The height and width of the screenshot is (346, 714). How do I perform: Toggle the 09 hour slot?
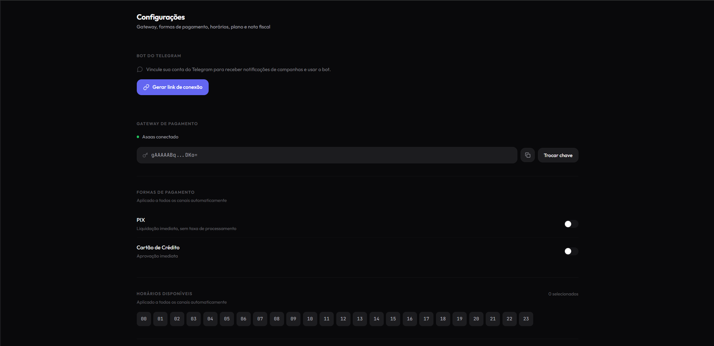pyautogui.click(x=294, y=319)
